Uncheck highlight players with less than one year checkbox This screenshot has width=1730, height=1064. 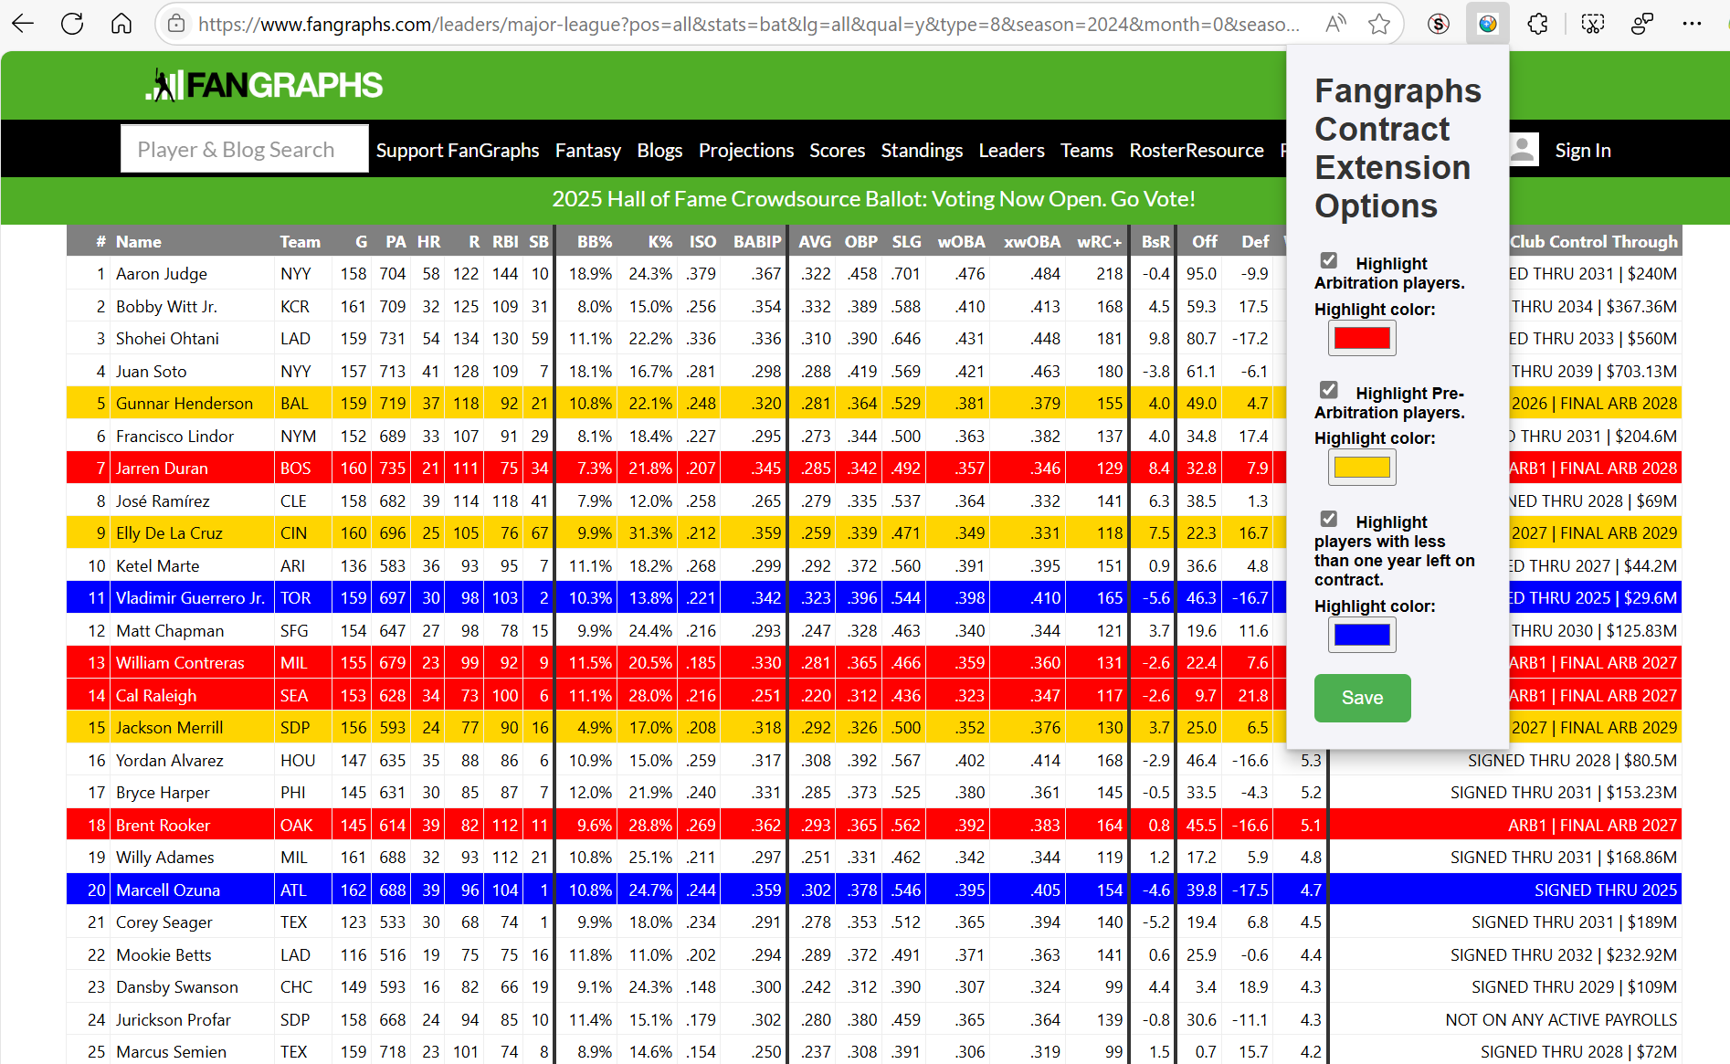tap(1329, 520)
